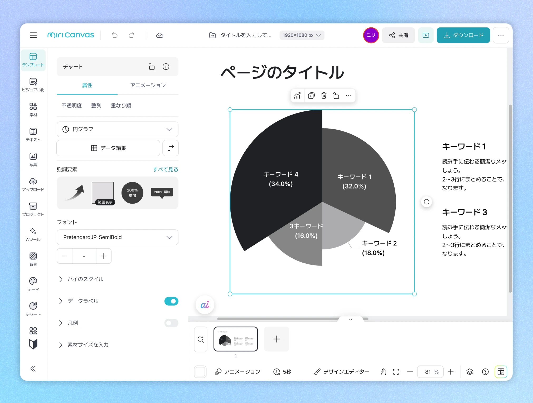Open the hamburger main menu
This screenshot has width=533, height=403.
tap(33, 35)
